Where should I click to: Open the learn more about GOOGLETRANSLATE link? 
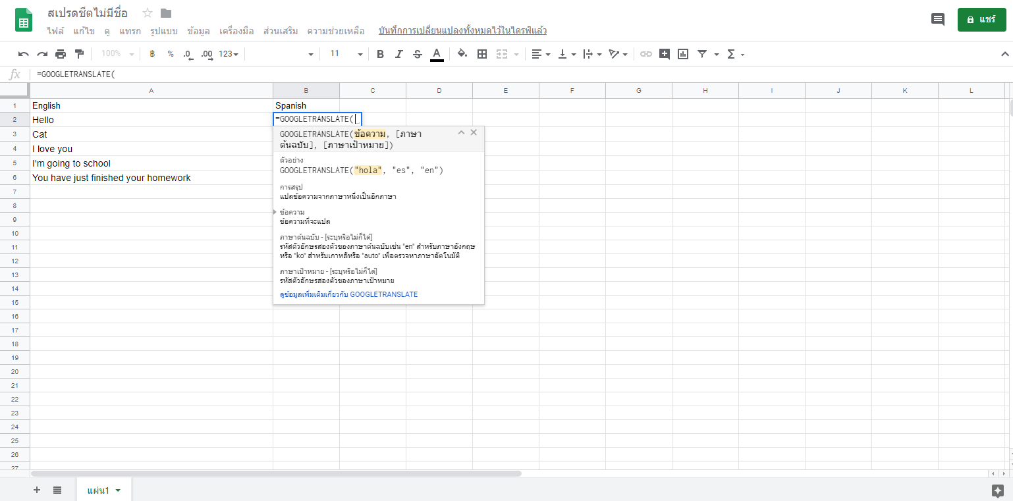click(348, 294)
